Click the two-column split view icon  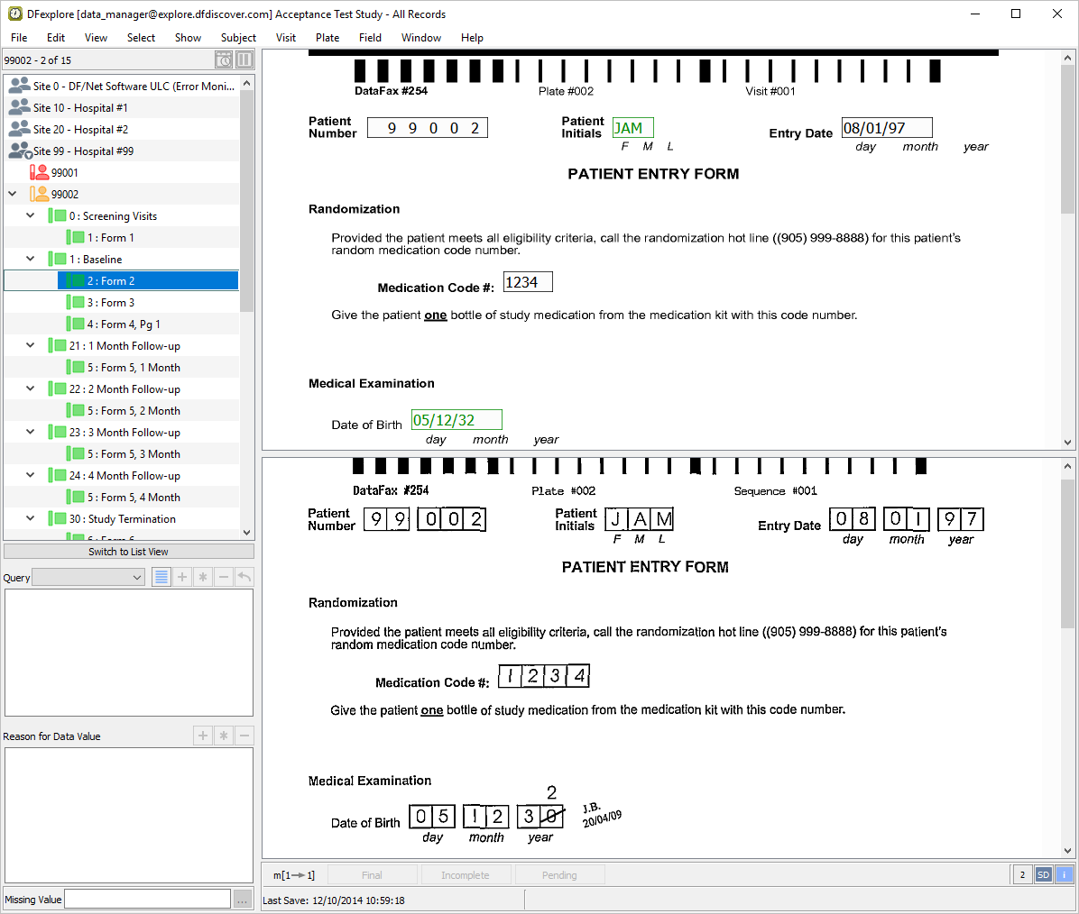point(244,60)
